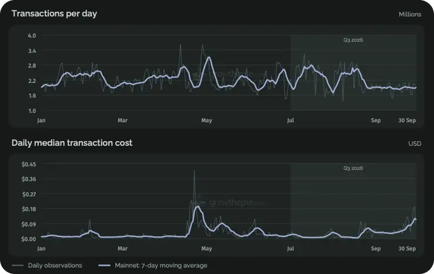Screen dimensions: 434x274
Task: Click the lavender moving average legend line swatch
Action: point(104,266)
